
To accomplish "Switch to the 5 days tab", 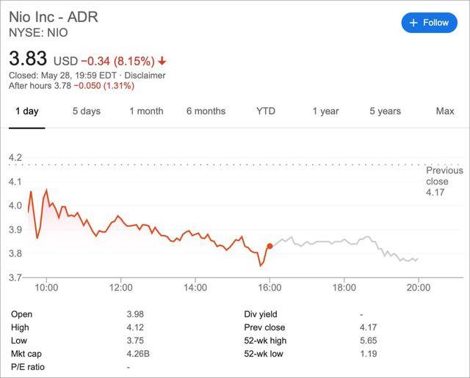I will coord(86,112).
